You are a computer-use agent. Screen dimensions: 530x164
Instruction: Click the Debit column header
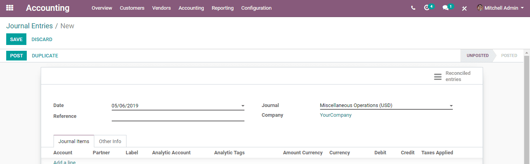click(380, 153)
